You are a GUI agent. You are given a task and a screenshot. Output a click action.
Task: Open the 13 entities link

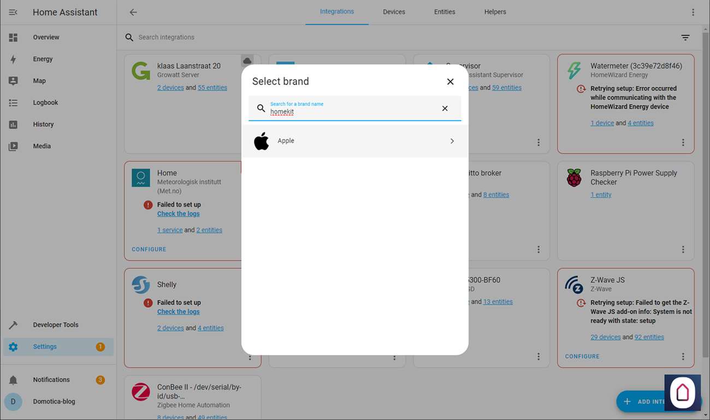[498, 302]
